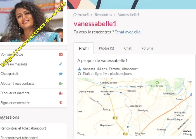
Task: Click the add-contact icon with plus sign
Action: pos(61,83)
